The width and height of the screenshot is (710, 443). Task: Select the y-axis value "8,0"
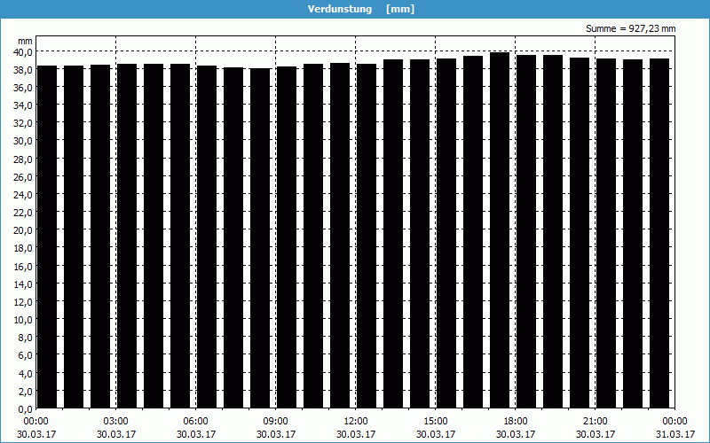tap(25, 338)
